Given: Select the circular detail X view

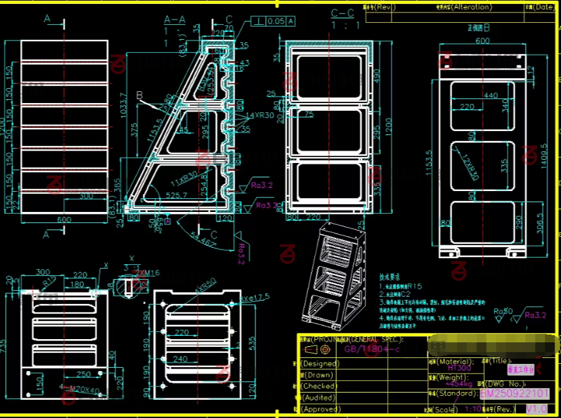Looking at the screenshot, I should [128, 285].
